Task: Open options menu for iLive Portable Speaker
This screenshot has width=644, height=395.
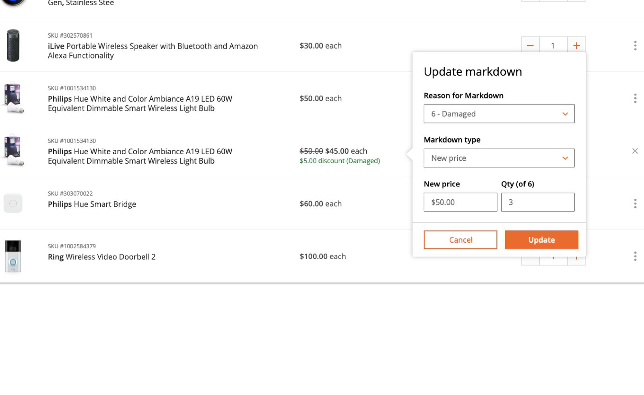Action: click(635, 45)
